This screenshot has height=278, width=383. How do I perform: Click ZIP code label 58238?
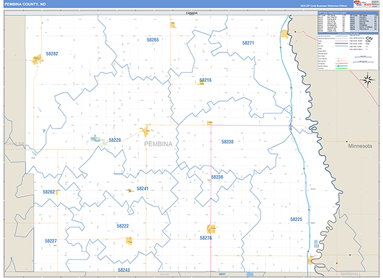coord(227,142)
